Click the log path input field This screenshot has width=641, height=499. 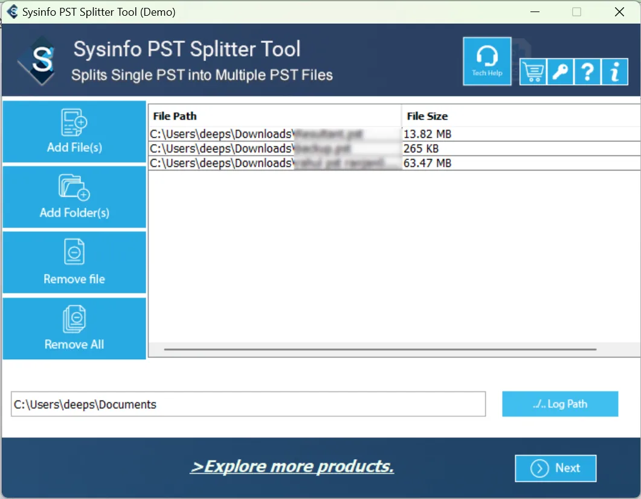[x=248, y=404]
